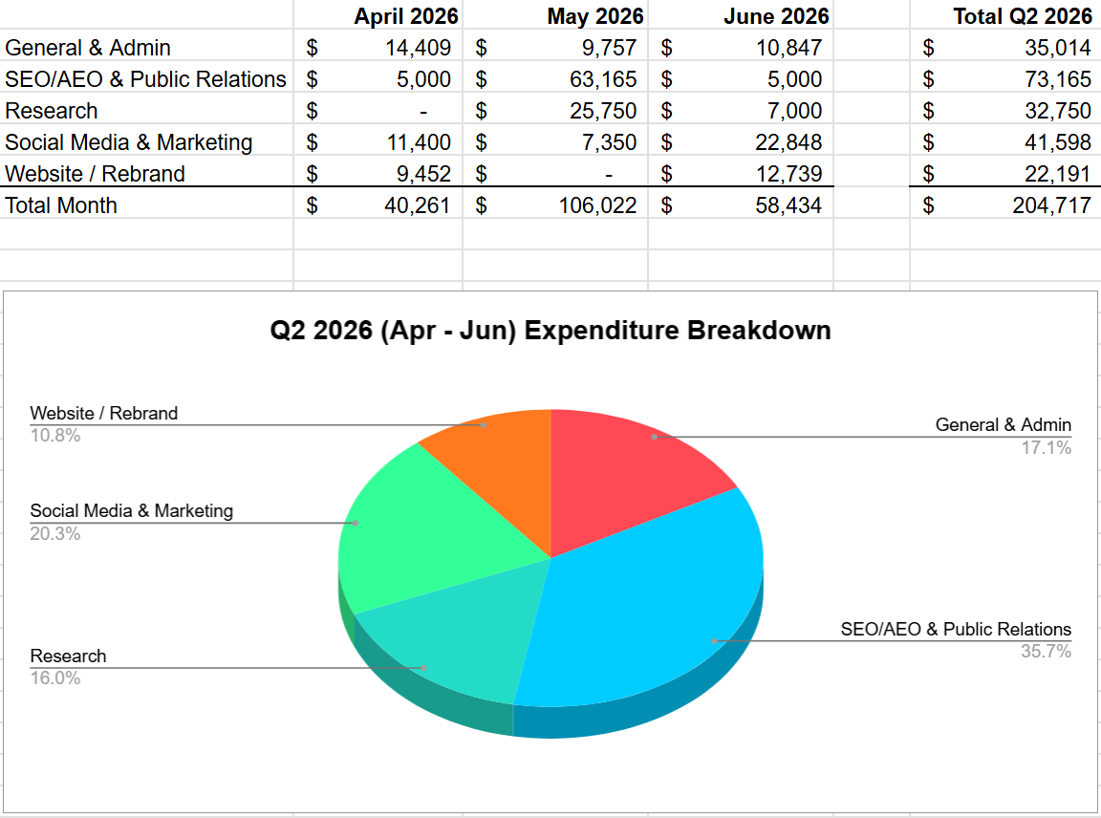Select the 10,847 General & Admin June cell

coord(741,47)
